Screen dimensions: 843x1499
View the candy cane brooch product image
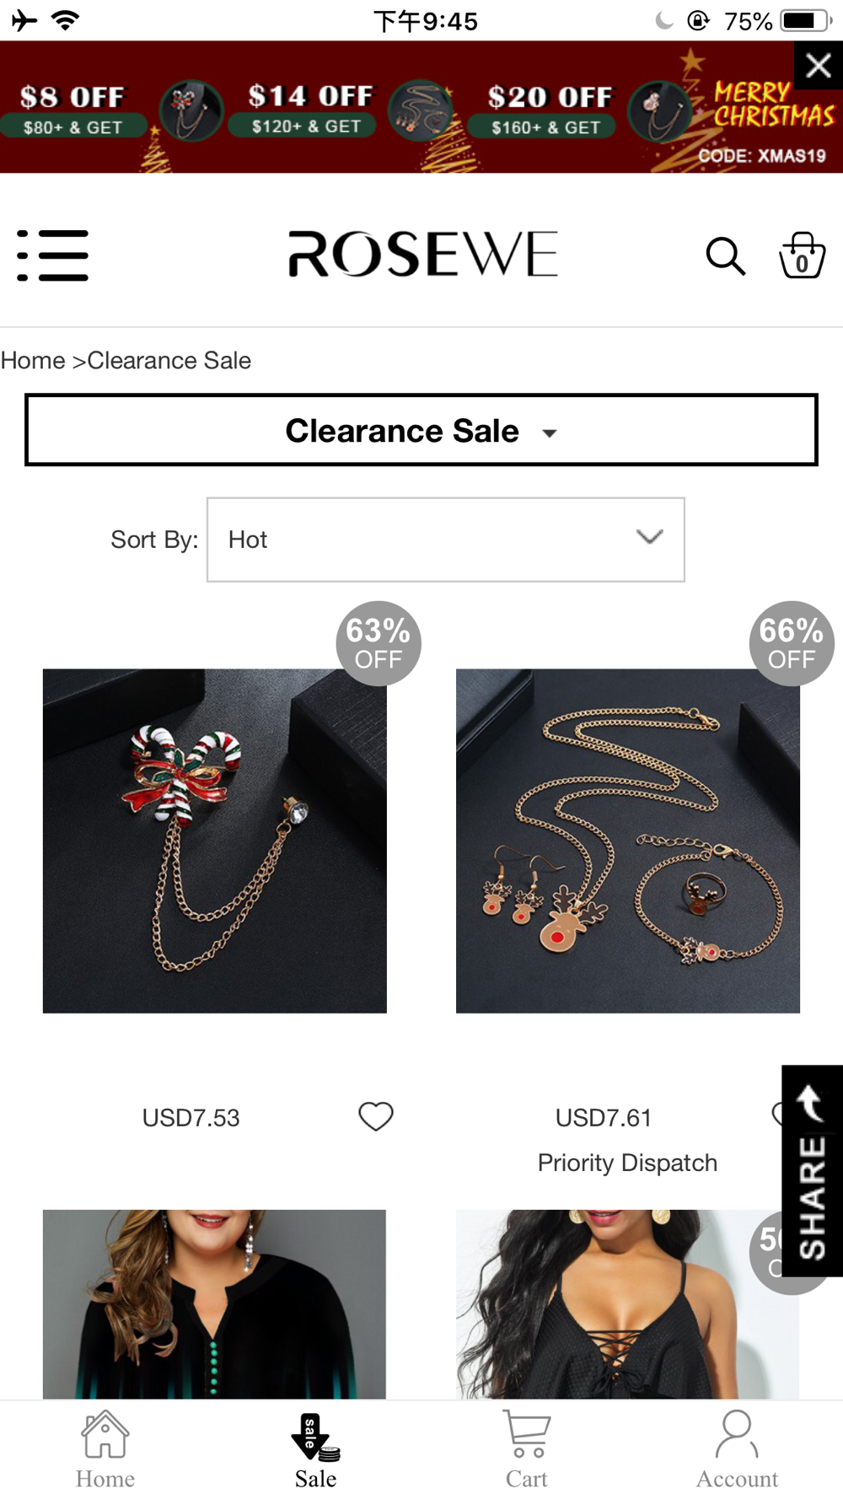(x=215, y=841)
